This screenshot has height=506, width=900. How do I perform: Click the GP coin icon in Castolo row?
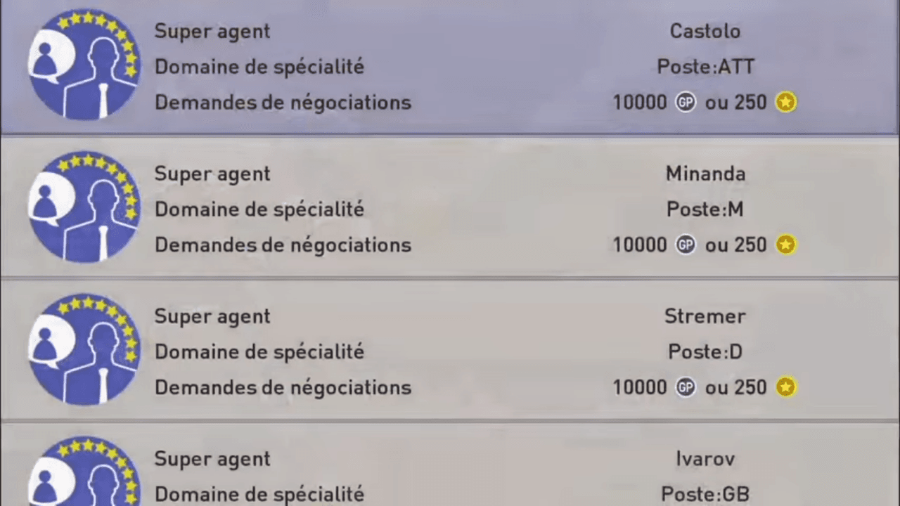685,103
